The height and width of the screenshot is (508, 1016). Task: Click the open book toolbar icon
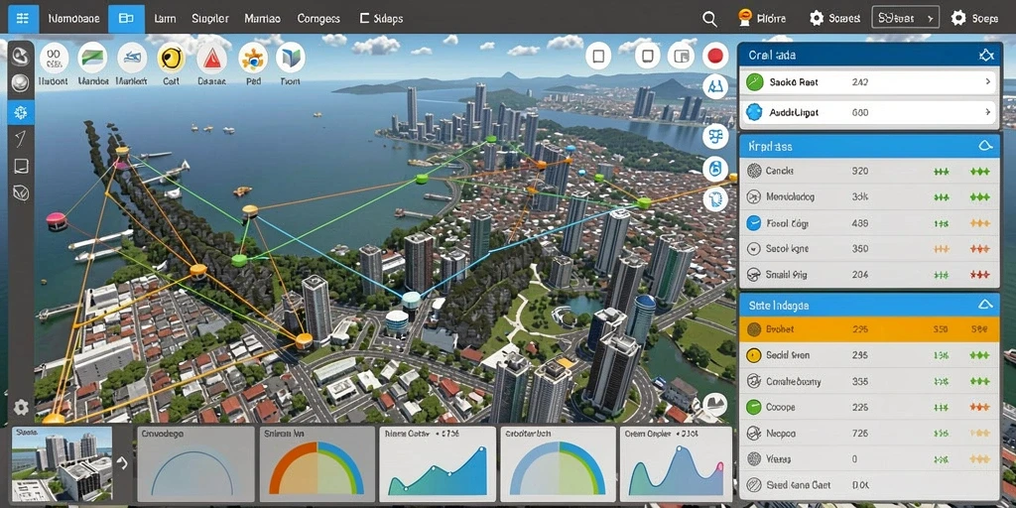click(291, 59)
